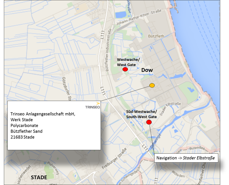Screen dimensions: 229x185
Task: Select the red Westwache/West Gate marker
Action: (x=125, y=69)
